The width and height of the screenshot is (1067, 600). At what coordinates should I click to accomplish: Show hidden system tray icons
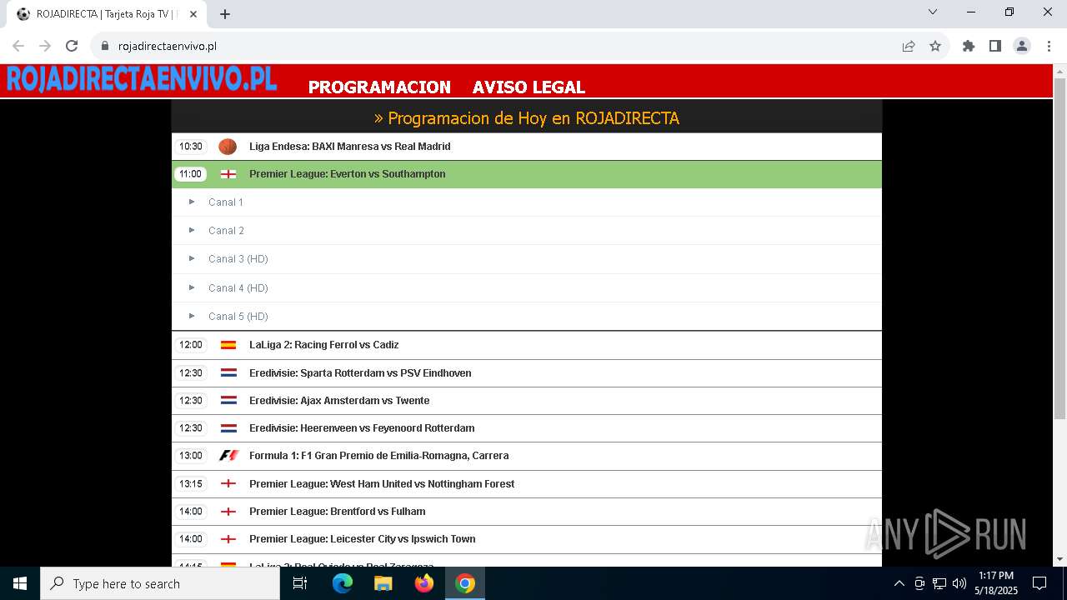[x=899, y=583]
